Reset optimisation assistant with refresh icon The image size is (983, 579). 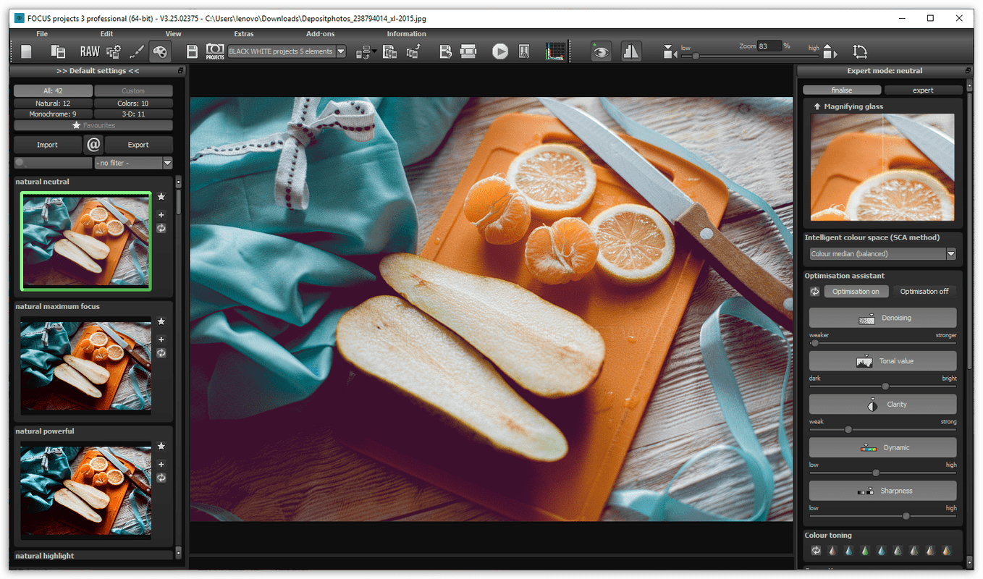pos(815,291)
